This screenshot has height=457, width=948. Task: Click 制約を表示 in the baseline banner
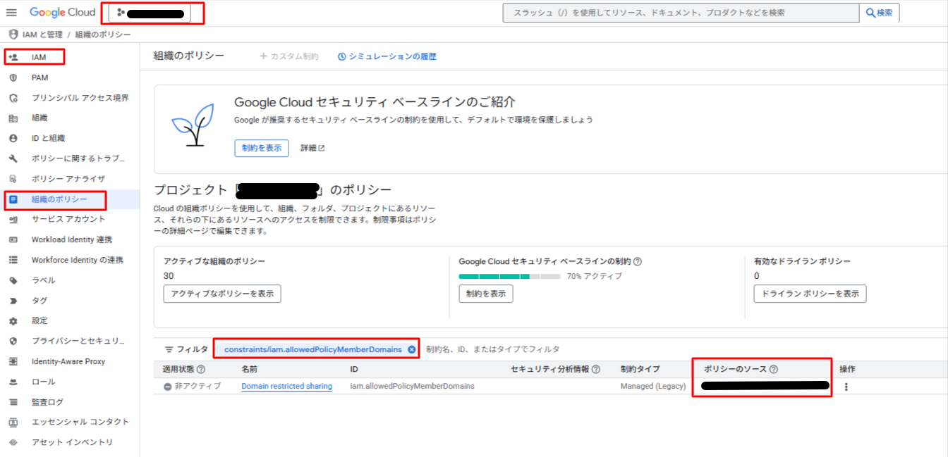coord(262,148)
